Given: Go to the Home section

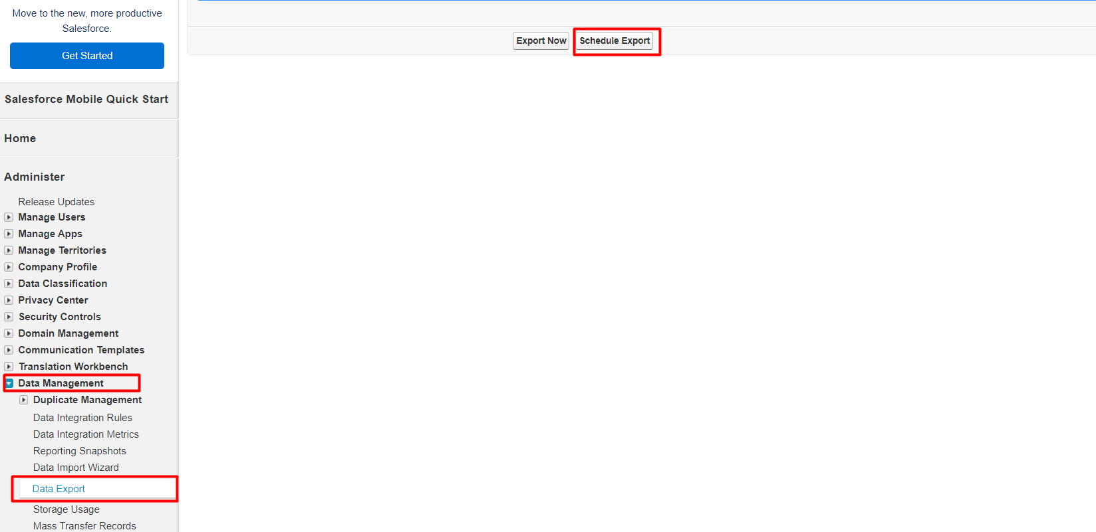Looking at the screenshot, I should click(20, 138).
